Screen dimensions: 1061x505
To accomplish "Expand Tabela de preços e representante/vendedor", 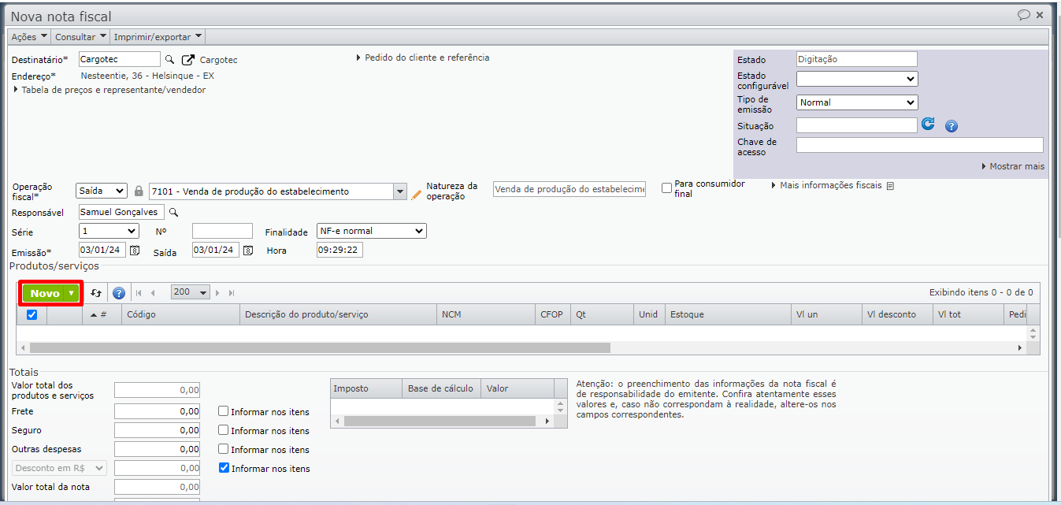I will (109, 90).
